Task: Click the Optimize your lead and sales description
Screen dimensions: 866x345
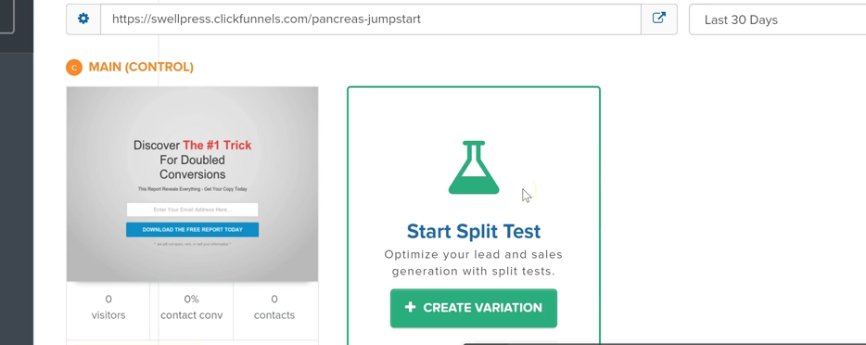Action: (x=473, y=262)
